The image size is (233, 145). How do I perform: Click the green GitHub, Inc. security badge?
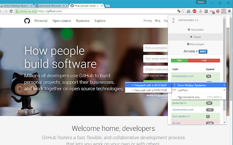pos(26,11)
